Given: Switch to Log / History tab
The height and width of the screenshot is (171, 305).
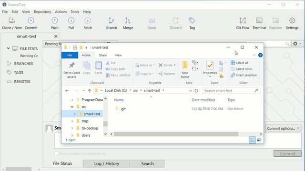Looking at the screenshot, I should click(x=106, y=163).
